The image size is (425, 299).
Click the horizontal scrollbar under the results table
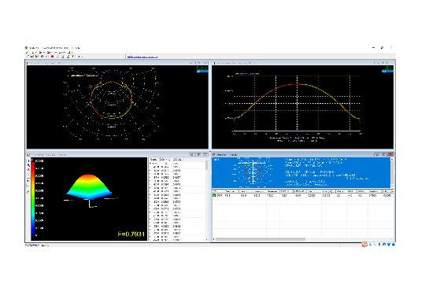261,239
